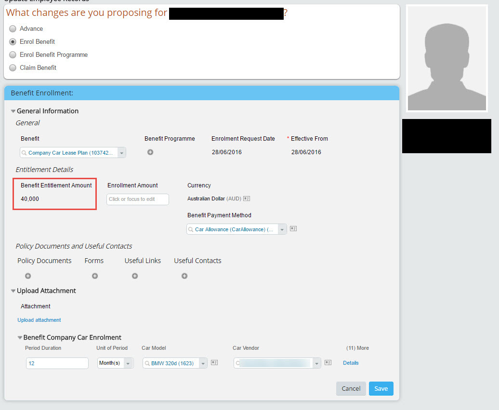Screen dimensions: 499x410
Task: Collapse the Upload Attachment section
Action: 13,291
